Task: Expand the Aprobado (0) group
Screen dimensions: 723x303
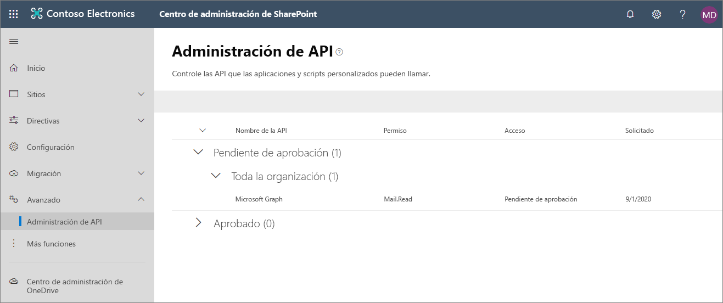Action: (199, 223)
